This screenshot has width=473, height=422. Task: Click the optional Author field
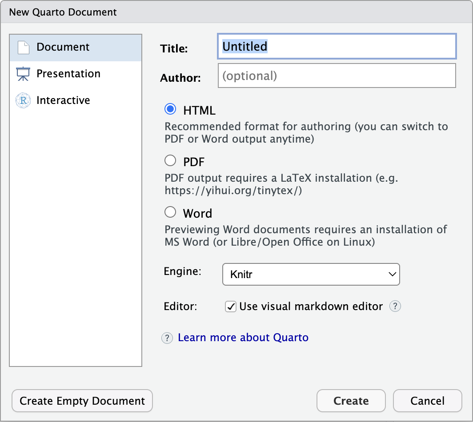tap(337, 76)
